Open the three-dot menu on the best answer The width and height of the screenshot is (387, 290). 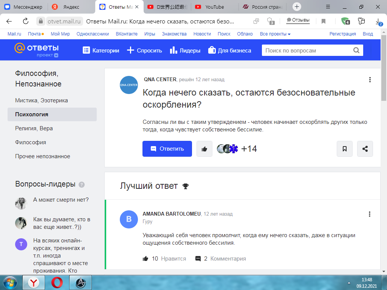(370, 214)
